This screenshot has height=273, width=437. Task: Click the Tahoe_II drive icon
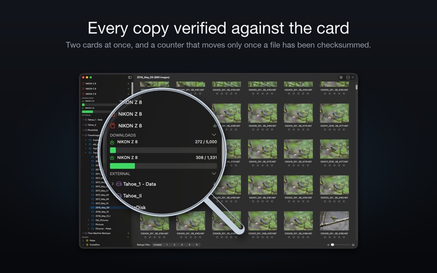[86, 125]
